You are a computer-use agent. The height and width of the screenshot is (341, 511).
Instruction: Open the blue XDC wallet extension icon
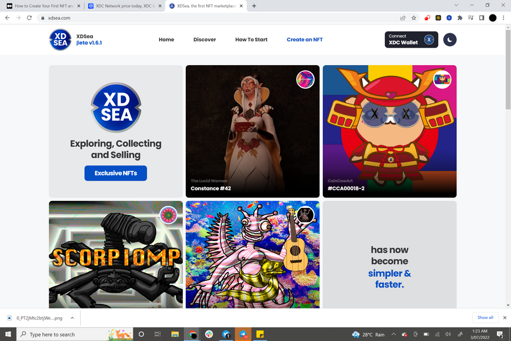click(449, 18)
